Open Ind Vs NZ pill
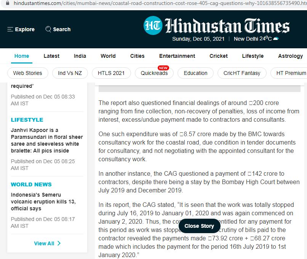The width and height of the screenshot is (307, 259). [x=70, y=73]
